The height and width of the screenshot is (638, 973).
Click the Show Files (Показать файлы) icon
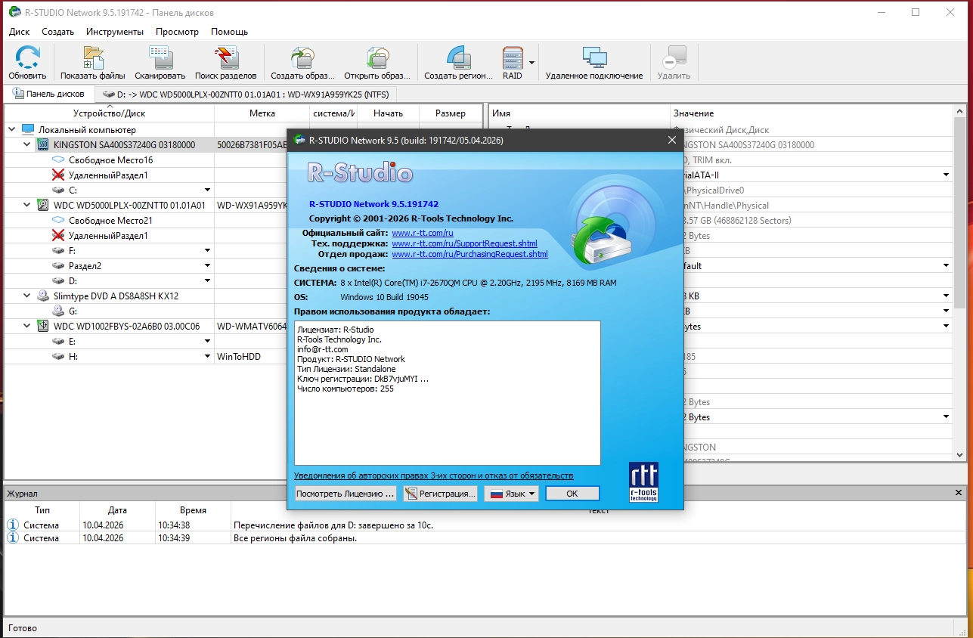click(x=92, y=63)
